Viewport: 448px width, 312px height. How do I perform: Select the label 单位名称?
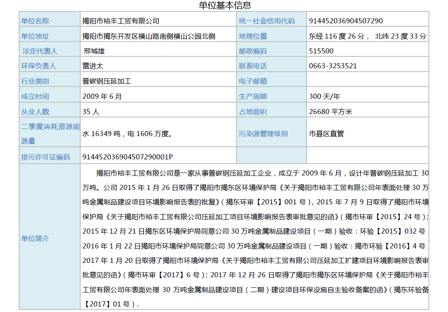tap(35, 21)
